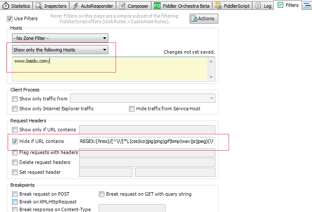The width and height of the screenshot is (312, 212).
Task: Switch to the Log tab
Action: [x=263, y=6]
